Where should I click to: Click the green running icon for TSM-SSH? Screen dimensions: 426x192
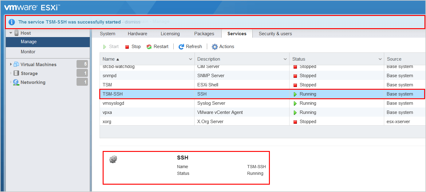(x=295, y=94)
